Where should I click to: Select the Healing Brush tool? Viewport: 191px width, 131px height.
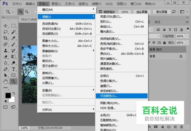[x=5, y=44]
